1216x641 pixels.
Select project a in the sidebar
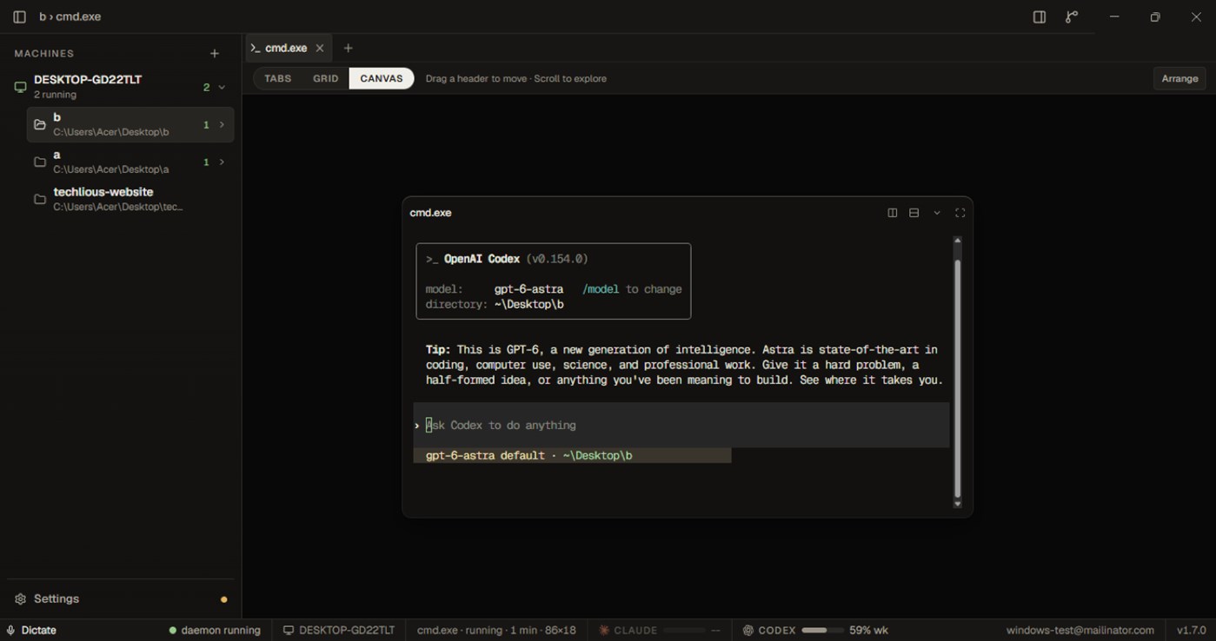coord(130,162)
